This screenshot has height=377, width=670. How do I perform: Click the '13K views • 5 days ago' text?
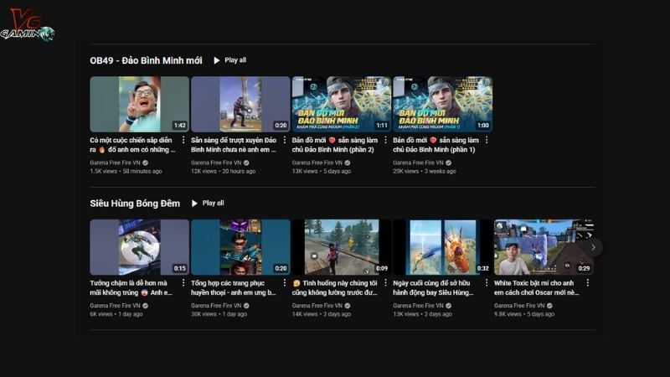tap(322, 171)
